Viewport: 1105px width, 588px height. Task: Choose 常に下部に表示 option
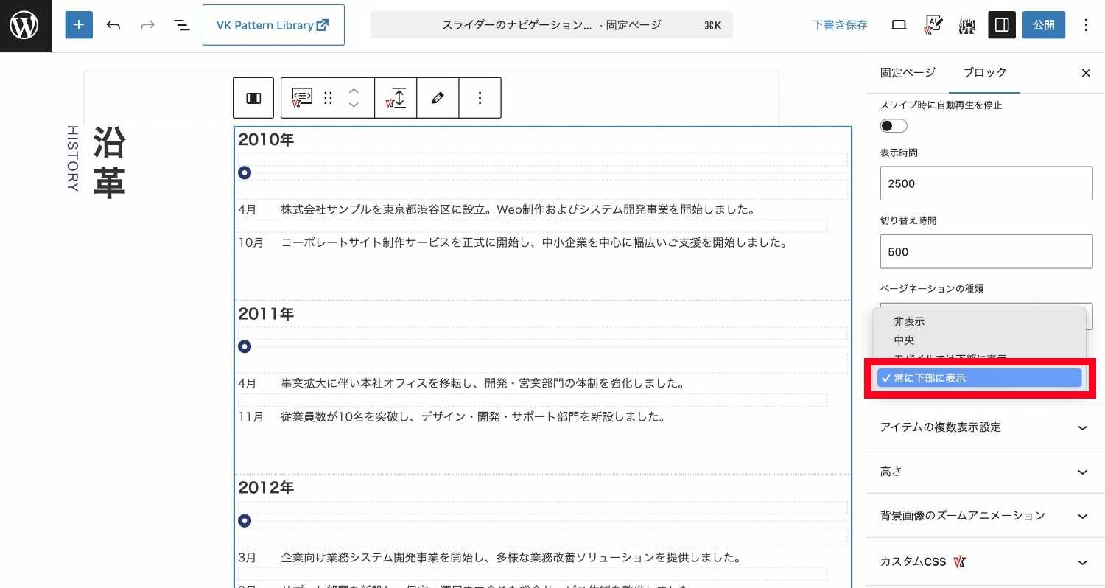coord(978,378)
